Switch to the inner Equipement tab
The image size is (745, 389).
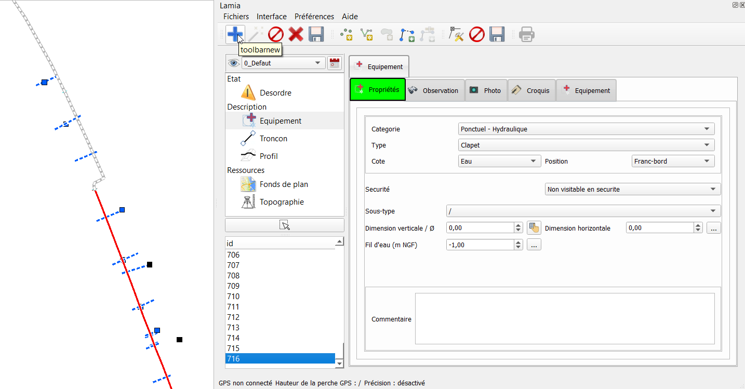pos(587,90)
